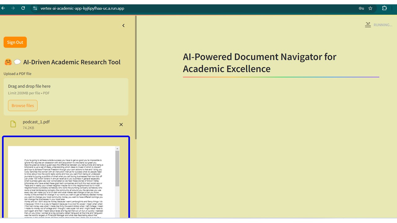
Task: Click the podcast_1.pdf file icon
Action: pos(13,124)
